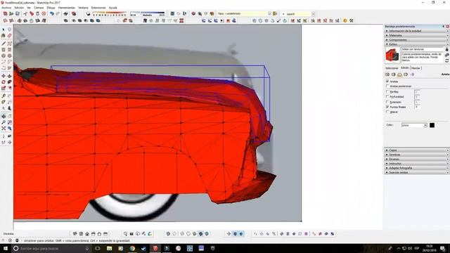Open Background settings in Estilos panel

tap(399, 74)
